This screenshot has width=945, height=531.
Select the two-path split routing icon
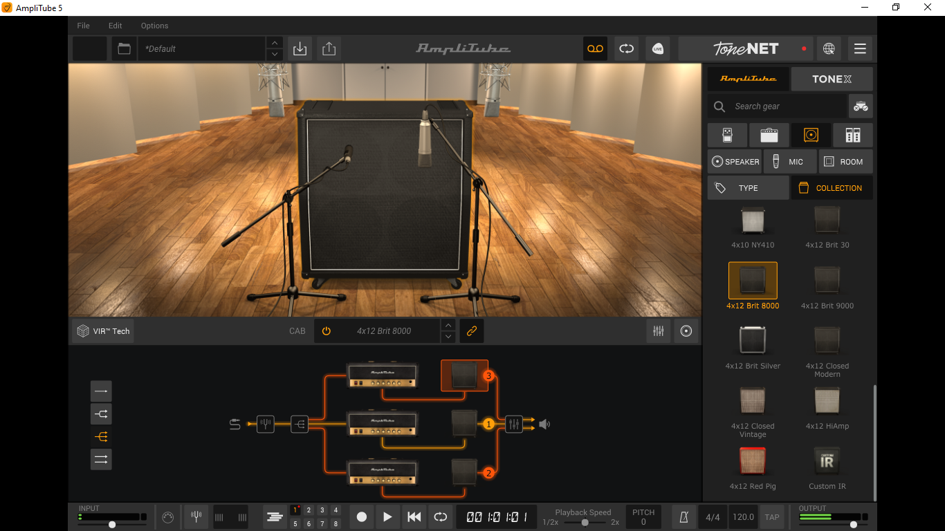click(x=101, y=414)
